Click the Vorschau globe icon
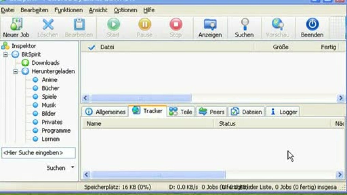Image resolution: width=347 pixels, height=195 pixels. (x=277, y=25)
